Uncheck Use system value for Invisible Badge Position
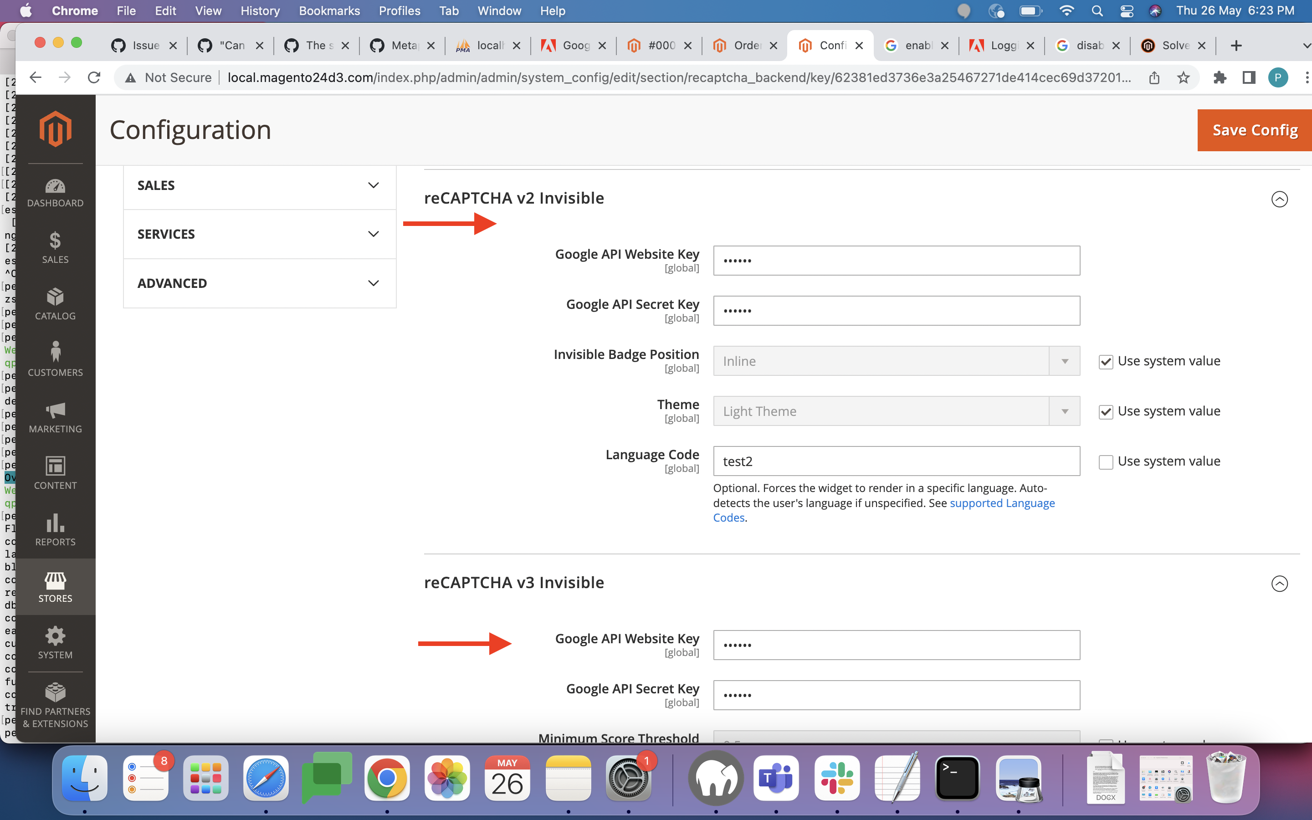The width and height of the screenshot is (1312, 820). click(1106, 362)
